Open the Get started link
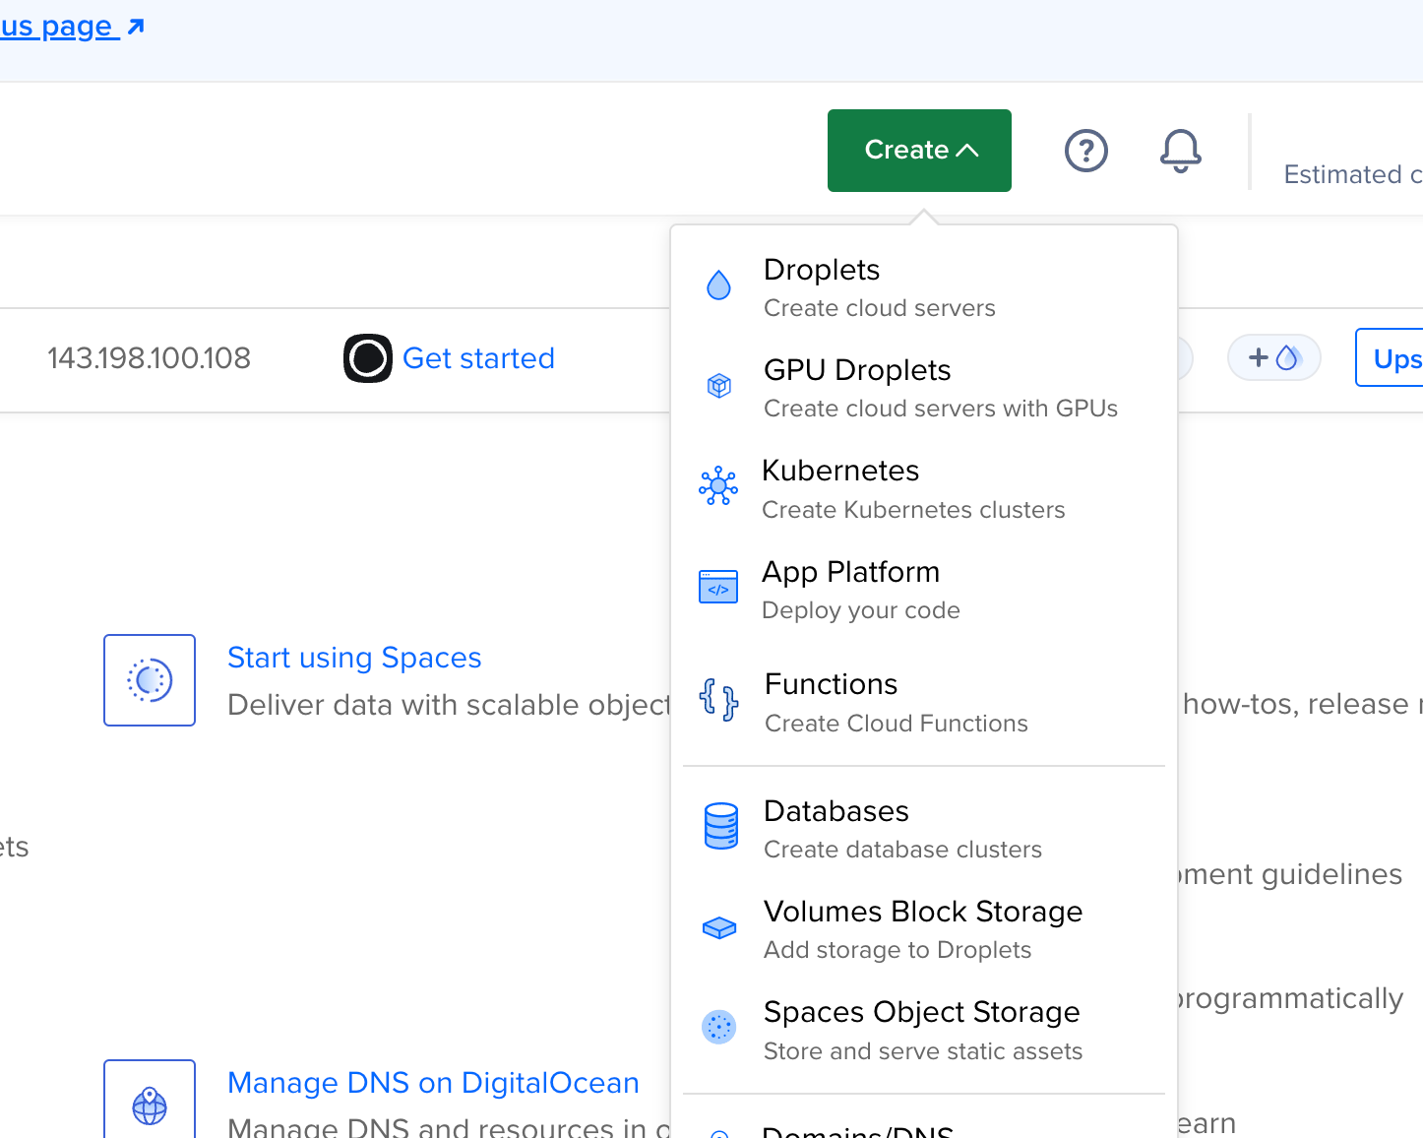This screenshot has height=1138, width=1423. [x=478, y=358]
